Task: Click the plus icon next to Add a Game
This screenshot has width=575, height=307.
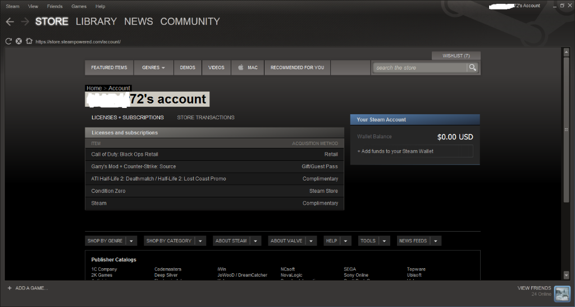Action: pyautogui.click(x=10, y=288)
